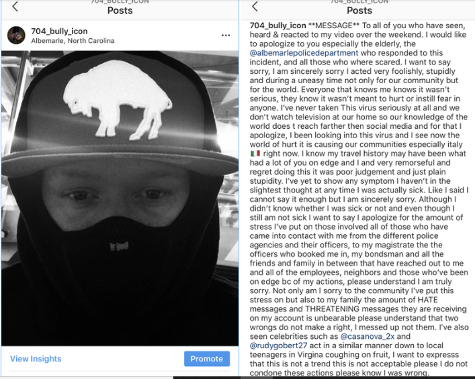Tap the **MESSAGE** heading in the caption
Image resolution: width=475 pixels, height=379 pixels.
pyautogui.click(x=334, y=25)
